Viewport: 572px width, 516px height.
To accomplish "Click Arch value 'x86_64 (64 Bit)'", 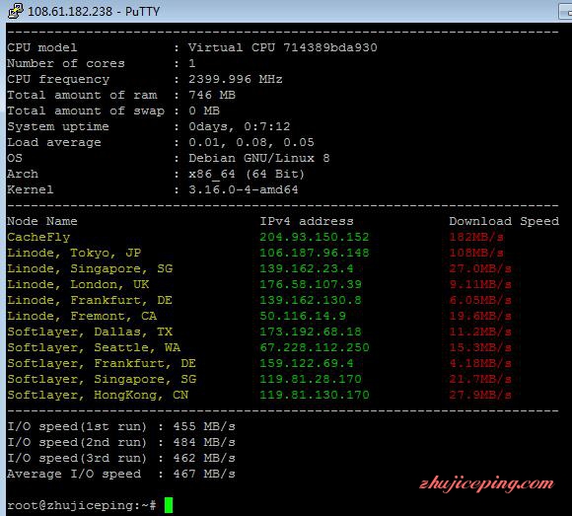I will pyautogui.click(x=247, y=174).
